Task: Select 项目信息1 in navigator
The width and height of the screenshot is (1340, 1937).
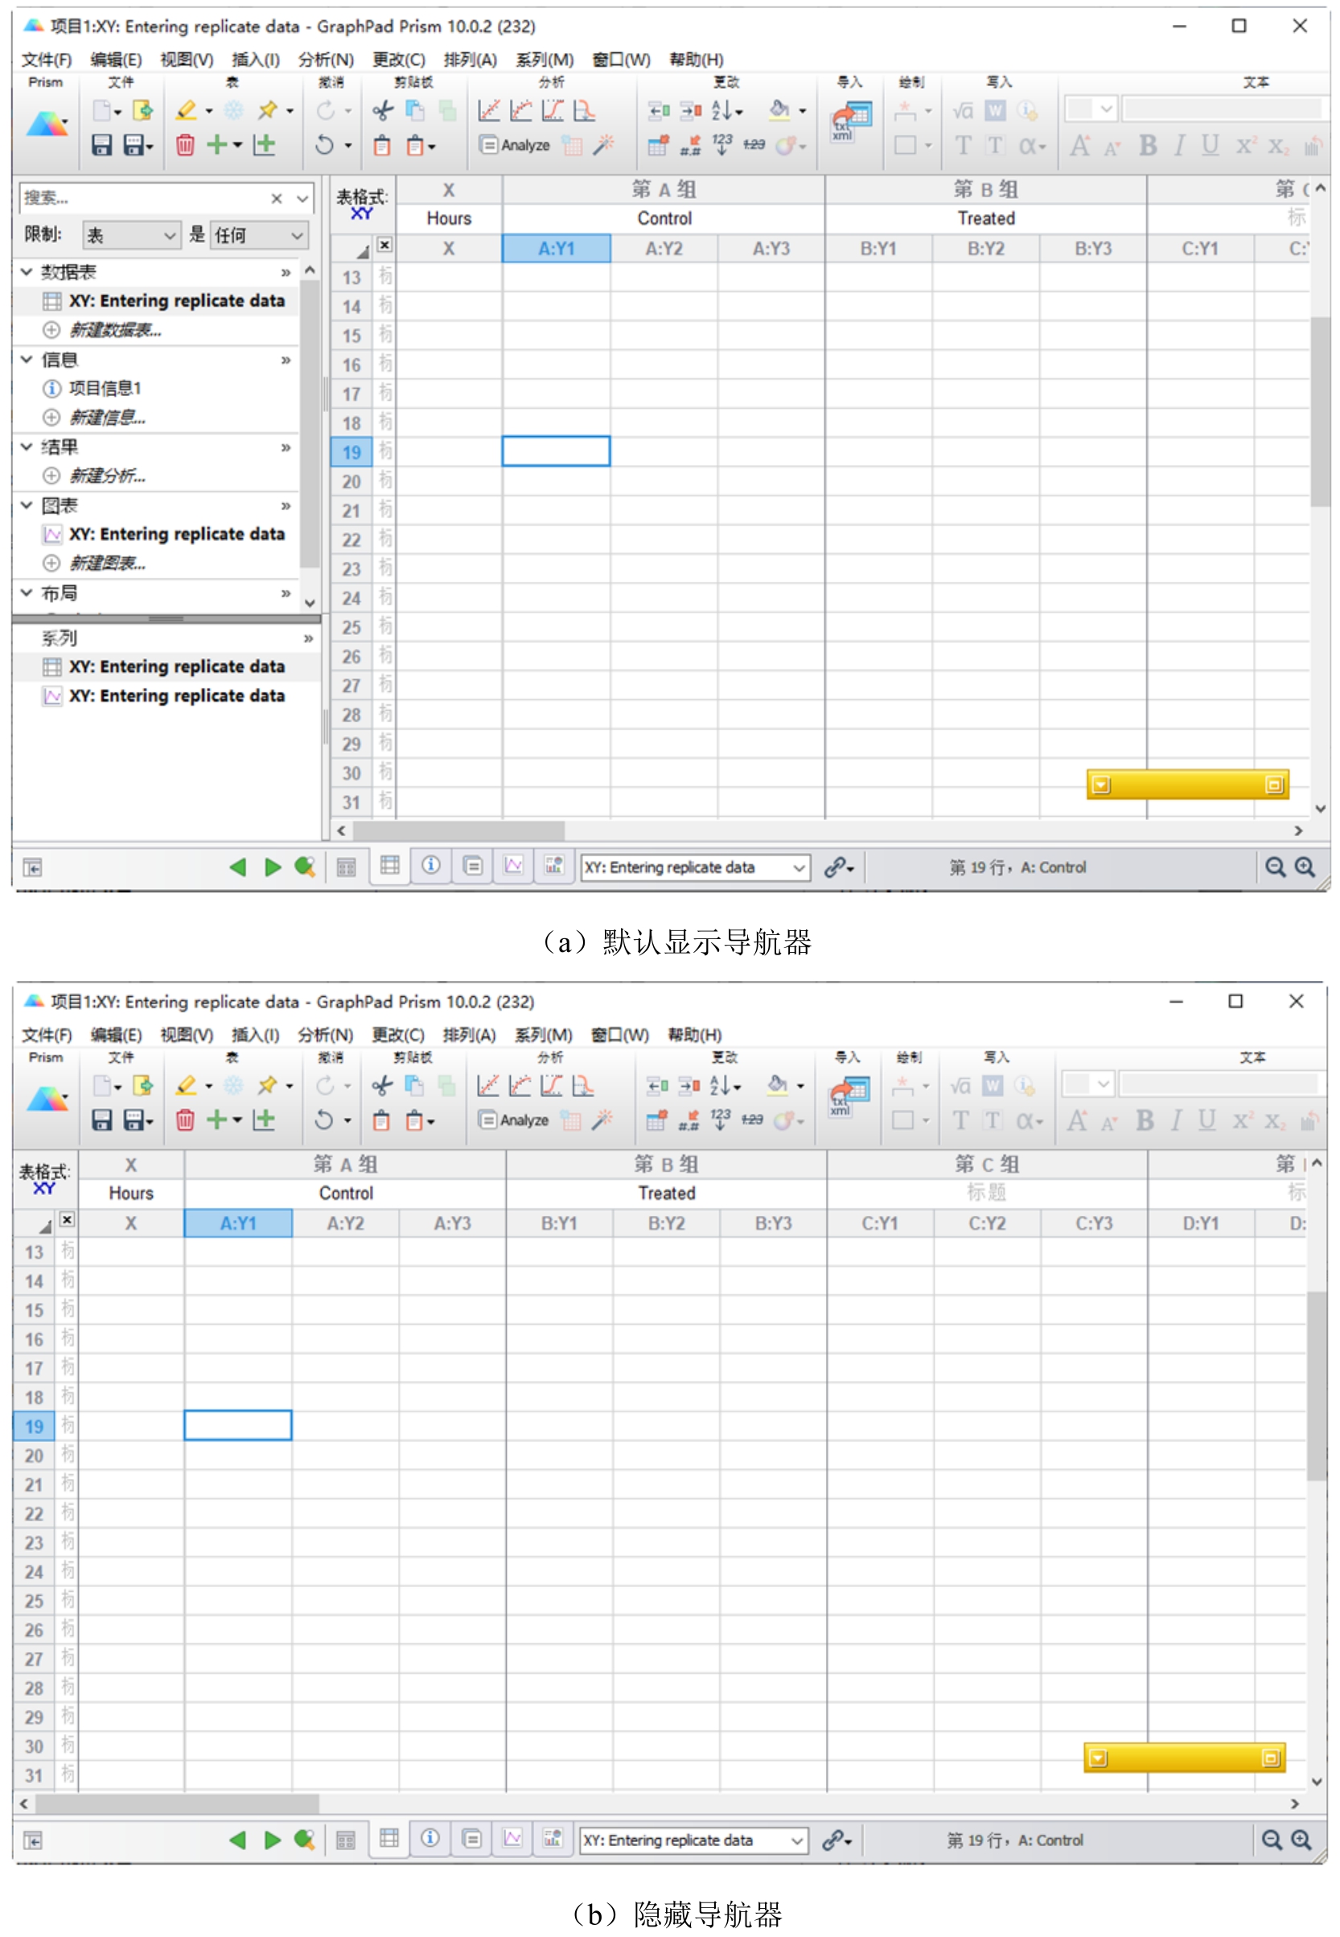Action: tap(105, 388)
